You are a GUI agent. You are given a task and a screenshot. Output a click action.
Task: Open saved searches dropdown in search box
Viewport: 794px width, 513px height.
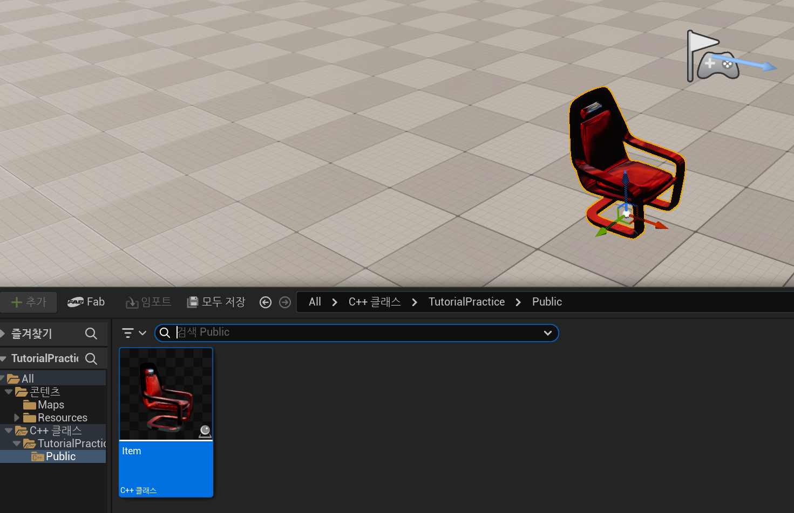548,333
